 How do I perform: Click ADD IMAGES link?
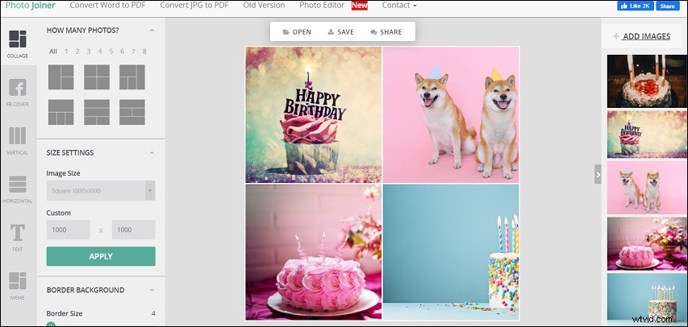pos(641,36)
